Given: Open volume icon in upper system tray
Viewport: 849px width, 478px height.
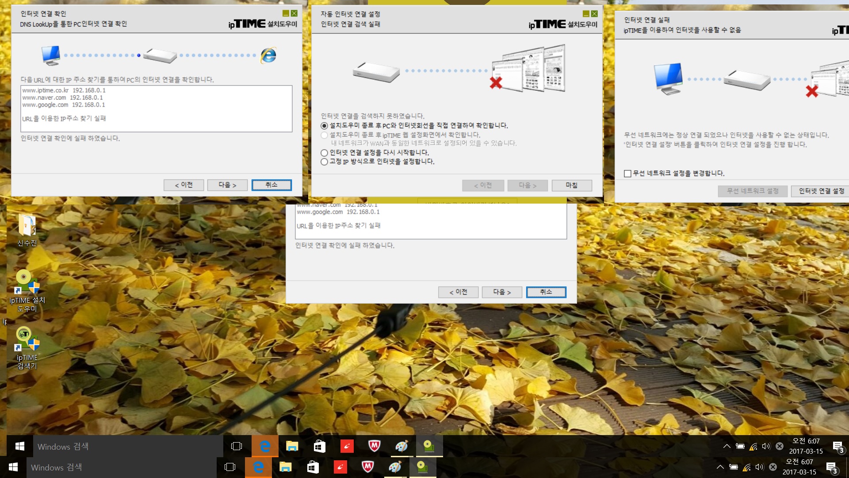Looking at the screenshot, I should point(766,446).
